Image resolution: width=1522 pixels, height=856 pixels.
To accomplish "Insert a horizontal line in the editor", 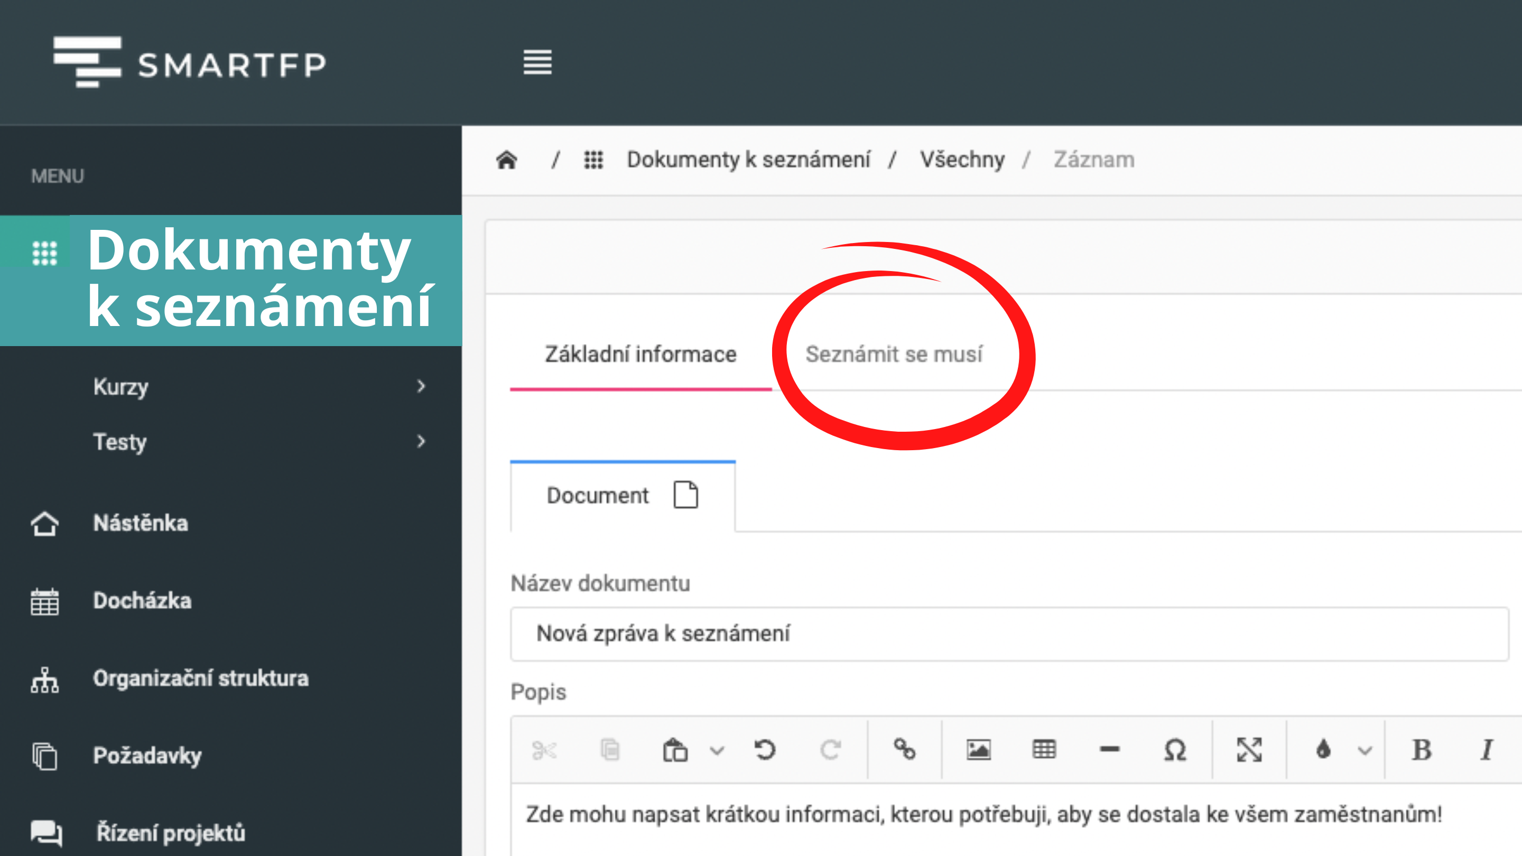I will click(x=1110, y=750).
